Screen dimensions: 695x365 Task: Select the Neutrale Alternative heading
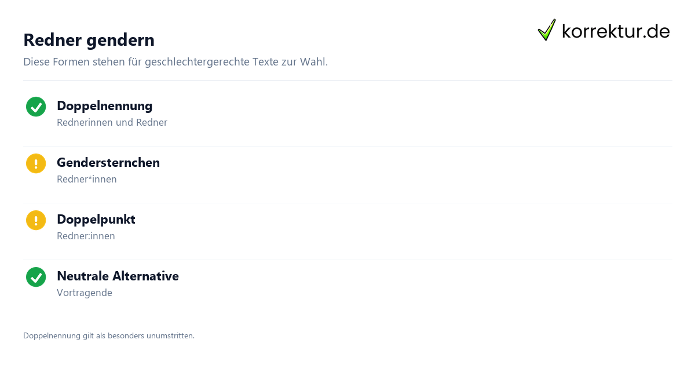click(118, 276)
